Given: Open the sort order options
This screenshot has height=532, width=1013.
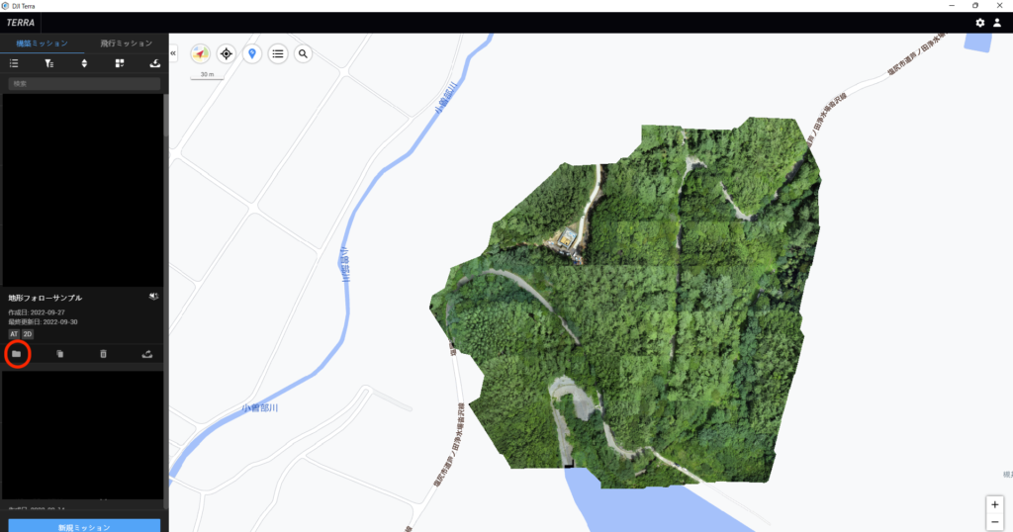Looking at the screenshot, I should pos(84,63).
